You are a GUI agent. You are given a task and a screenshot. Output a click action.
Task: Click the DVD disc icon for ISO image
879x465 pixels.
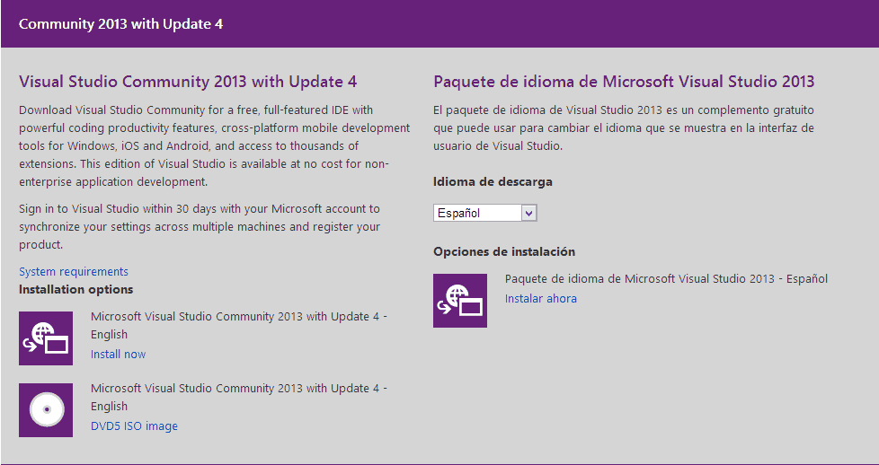tap(46, 410)
